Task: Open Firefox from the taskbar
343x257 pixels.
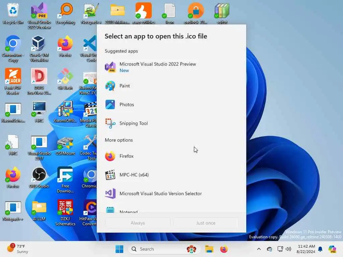Action: [224, 249]
